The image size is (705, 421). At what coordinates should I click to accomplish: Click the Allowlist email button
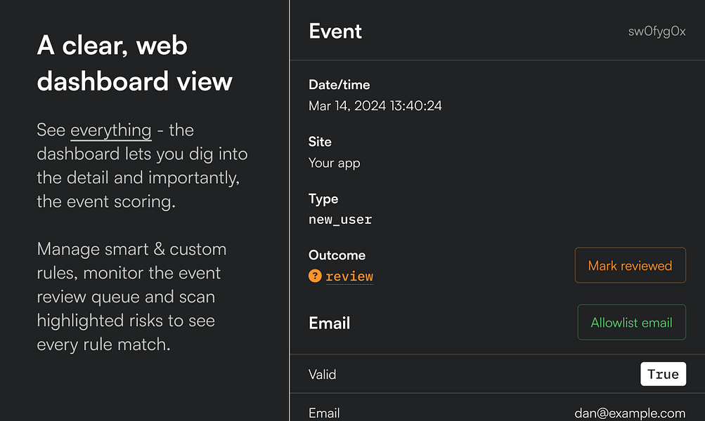tap(631, 323)
